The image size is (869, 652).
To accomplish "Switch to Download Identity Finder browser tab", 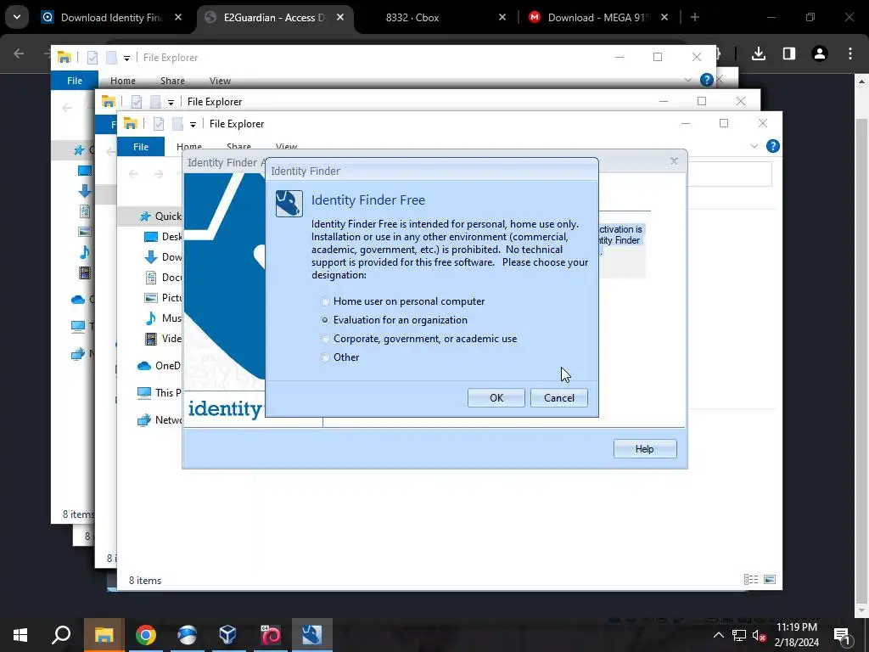I will pyautogui.click(x=111, y=18).
